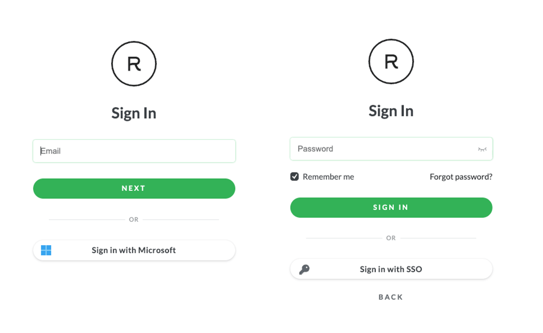Screen dimensions: 543x333
Task: Toggle Remember me by clicking its label
Action: pos(328,177)
